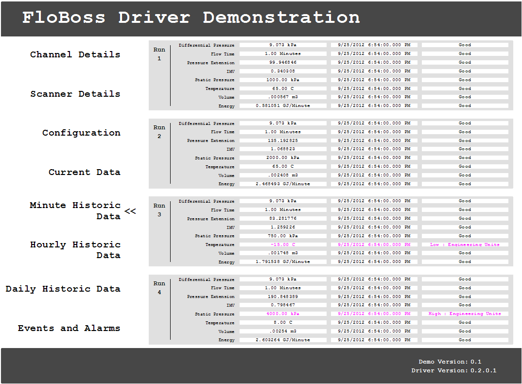Open the Current Data page
The image size is (522, 384).
point(85,172)
